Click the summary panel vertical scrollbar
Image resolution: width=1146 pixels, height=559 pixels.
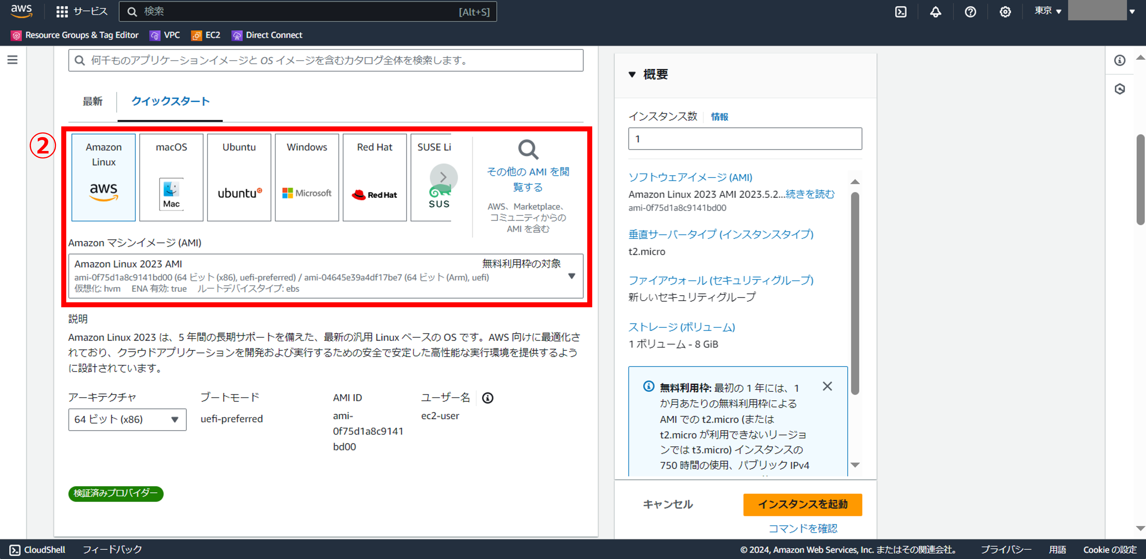[x=855, y=293]
